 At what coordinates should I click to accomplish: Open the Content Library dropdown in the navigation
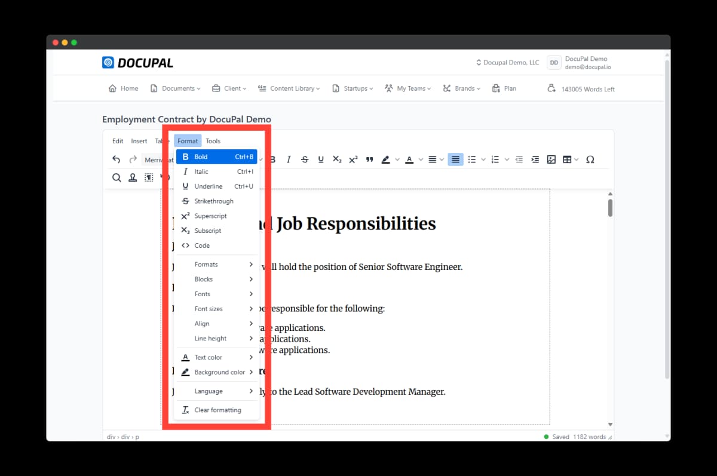click(x=289, y=88)
